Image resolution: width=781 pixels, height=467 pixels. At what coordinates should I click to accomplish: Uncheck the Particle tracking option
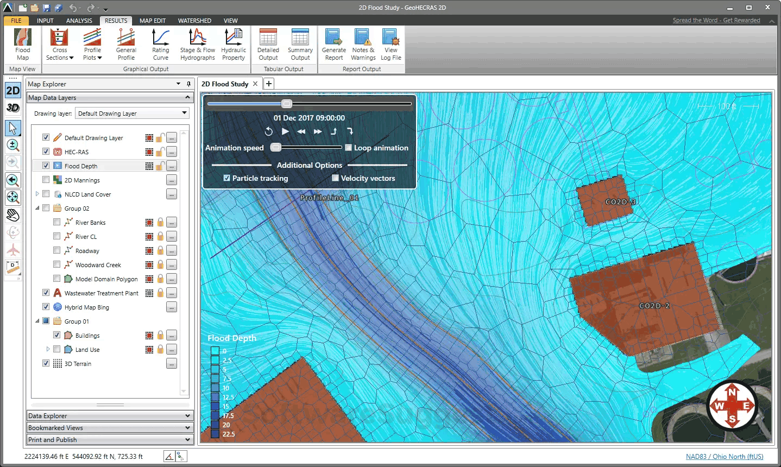[x=227, y=178]
